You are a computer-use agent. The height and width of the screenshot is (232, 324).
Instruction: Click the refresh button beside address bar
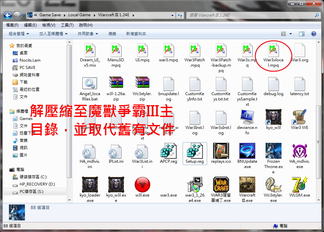pyautogui.click(x=180, y=16)
